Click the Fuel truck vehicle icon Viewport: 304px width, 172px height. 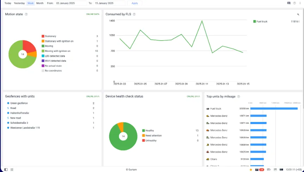208,109
